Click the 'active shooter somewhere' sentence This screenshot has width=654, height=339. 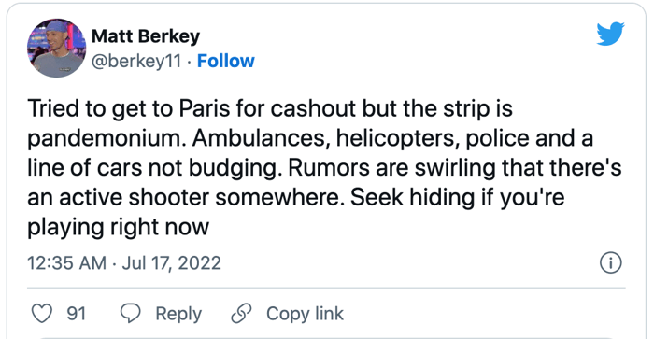[200, 197]
